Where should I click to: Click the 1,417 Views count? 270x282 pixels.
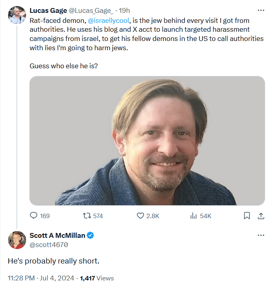[97, 278]
